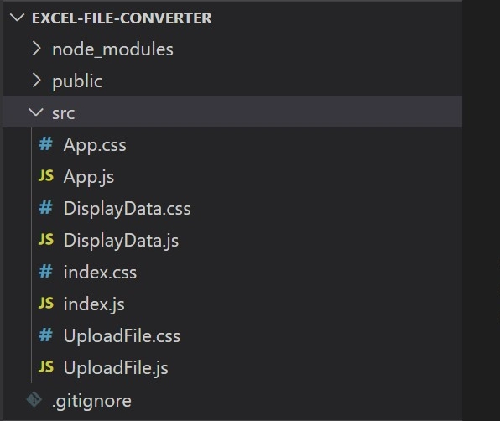The image size is (500, 421).
Task: Click the JS icon next to index.js
Action: click(x=46, y=303)
